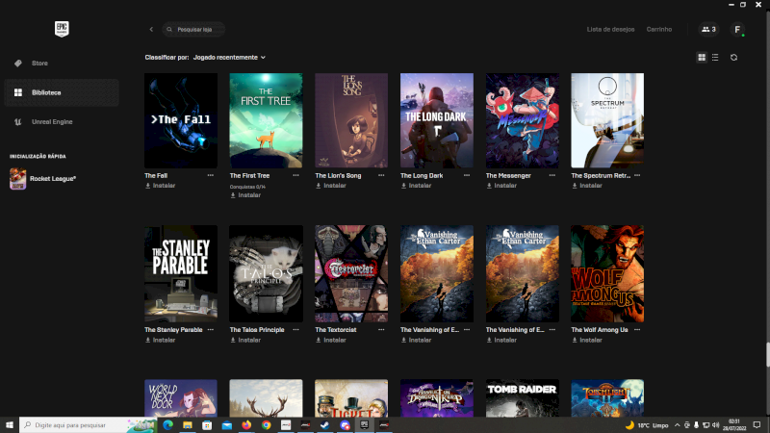Install The First Tree

click(245, 195)
